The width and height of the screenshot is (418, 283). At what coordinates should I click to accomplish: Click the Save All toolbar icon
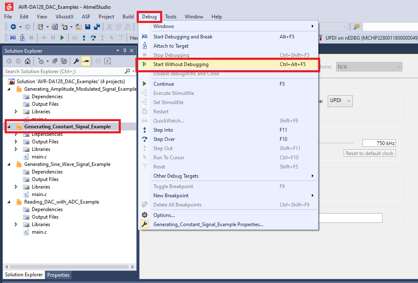(97, 27)
